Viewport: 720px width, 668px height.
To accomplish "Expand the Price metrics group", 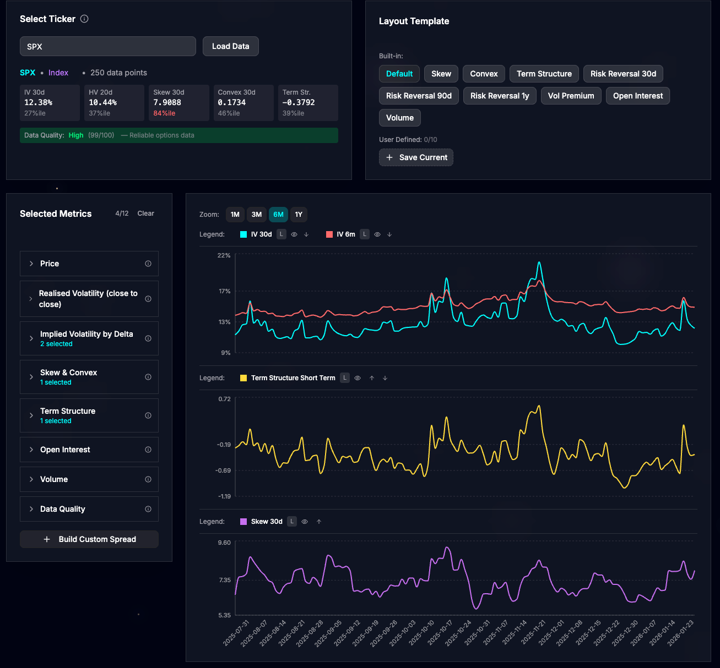I will click(x=31, y=264).
